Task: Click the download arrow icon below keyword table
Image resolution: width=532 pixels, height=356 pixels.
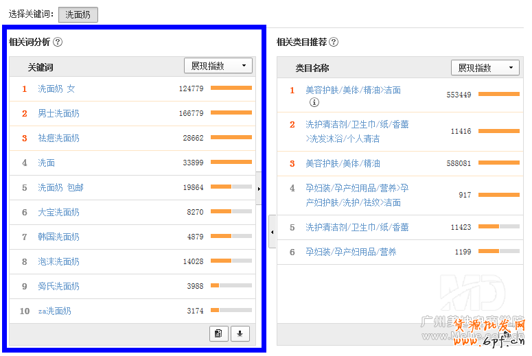Action: click(x=240, y=333)
